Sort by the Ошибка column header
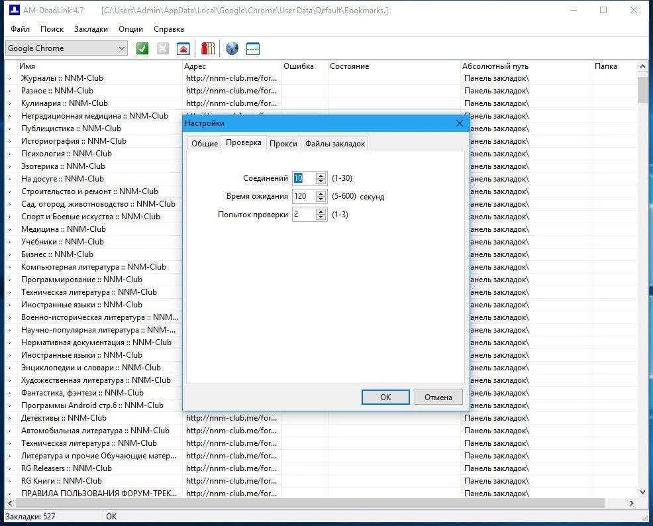Screen dimensions: 653x526 [x=305, y=66]
